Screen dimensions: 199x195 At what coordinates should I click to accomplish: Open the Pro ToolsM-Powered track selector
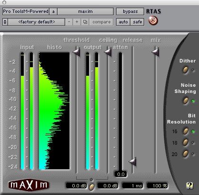pyautogui.click(x=26, y=11)
